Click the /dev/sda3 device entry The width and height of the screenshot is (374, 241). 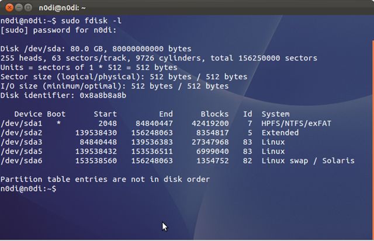[22, 142]
